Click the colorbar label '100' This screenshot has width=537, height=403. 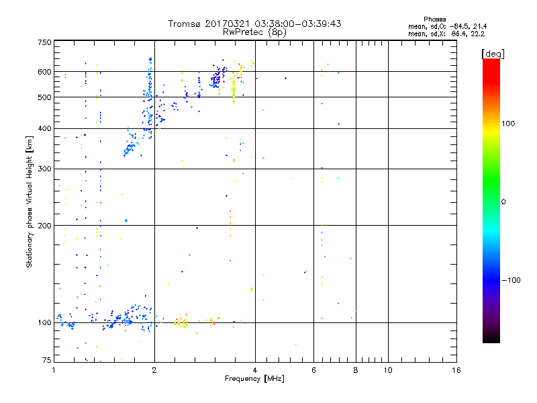point(508,124)
